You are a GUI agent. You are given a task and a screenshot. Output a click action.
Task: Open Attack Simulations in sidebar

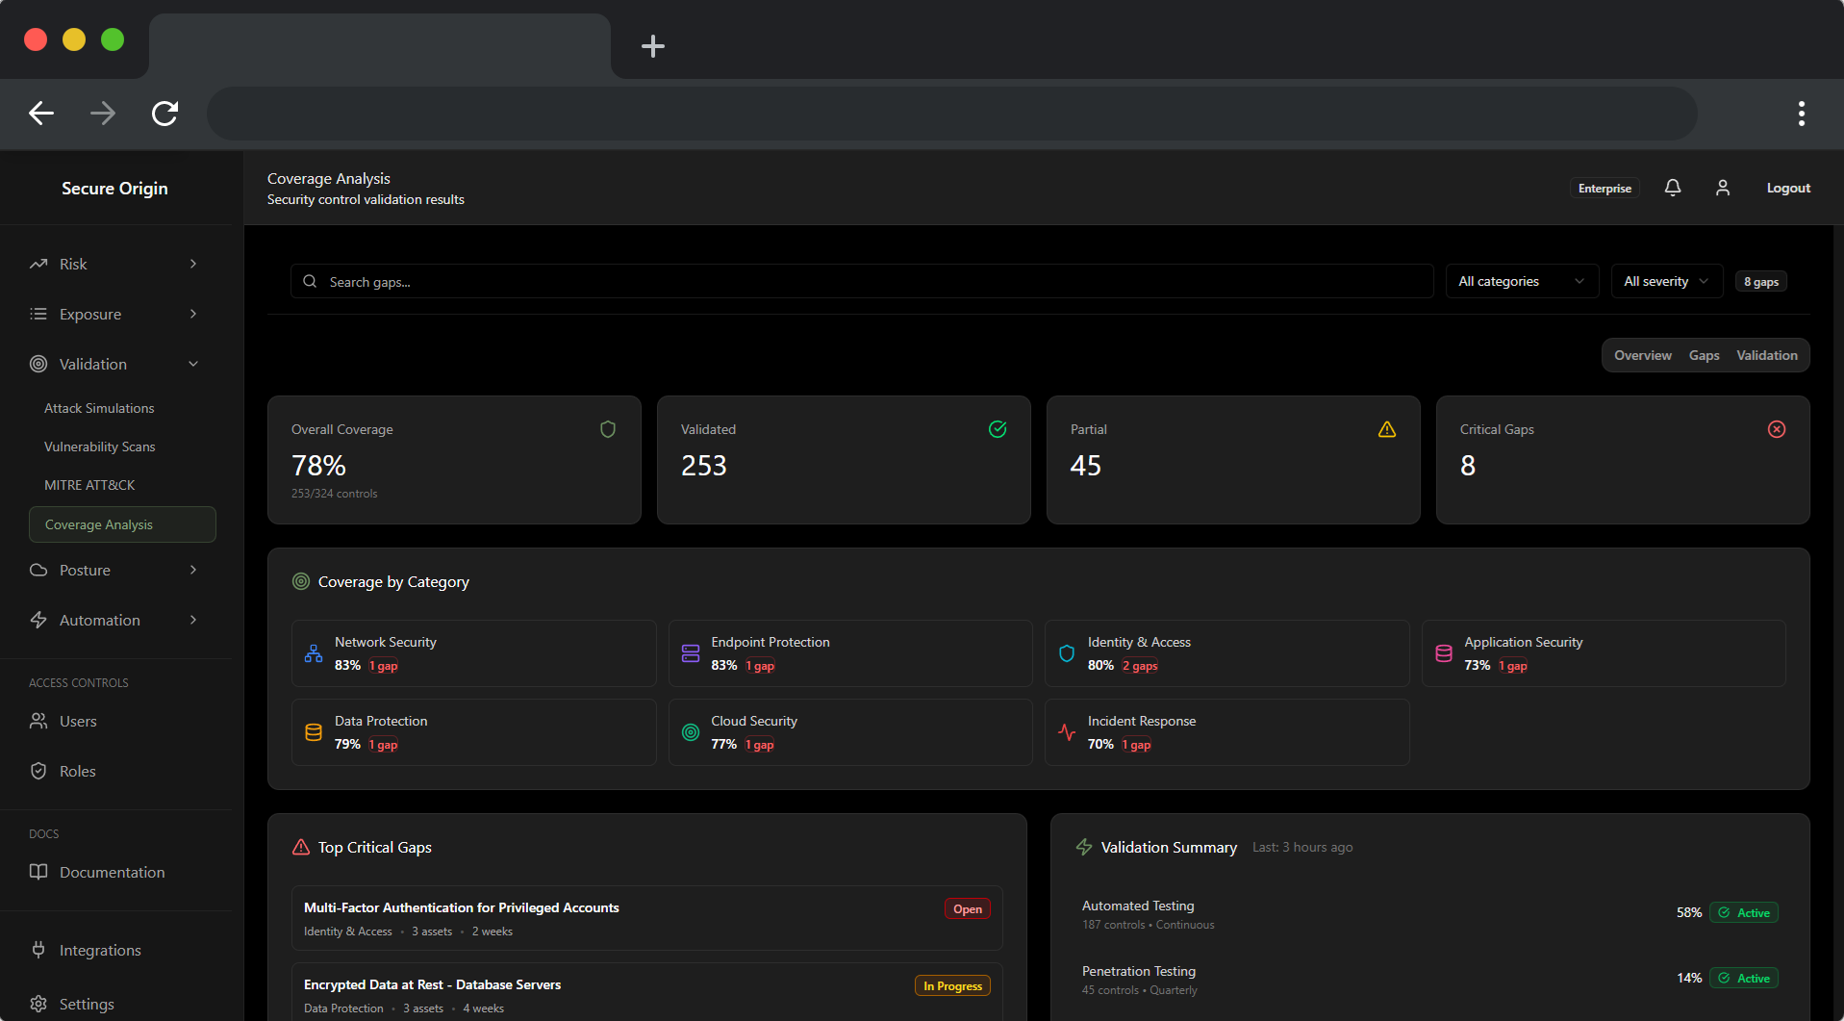[99, 408]
